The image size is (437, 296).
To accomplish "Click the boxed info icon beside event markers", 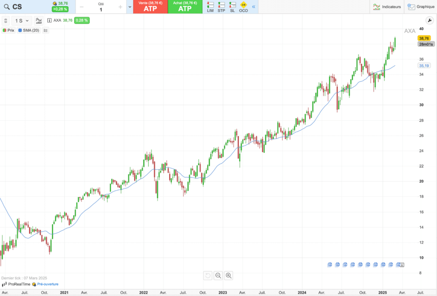I will pos(402,265).
